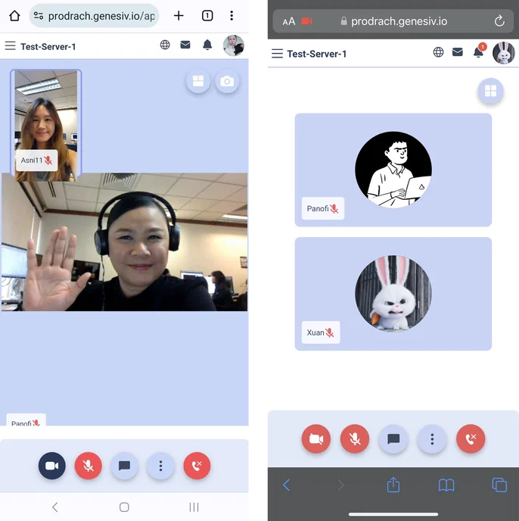Select the Asni11 video thumbnail
Screen dimensions: 519x521
(x=46, y=125)
